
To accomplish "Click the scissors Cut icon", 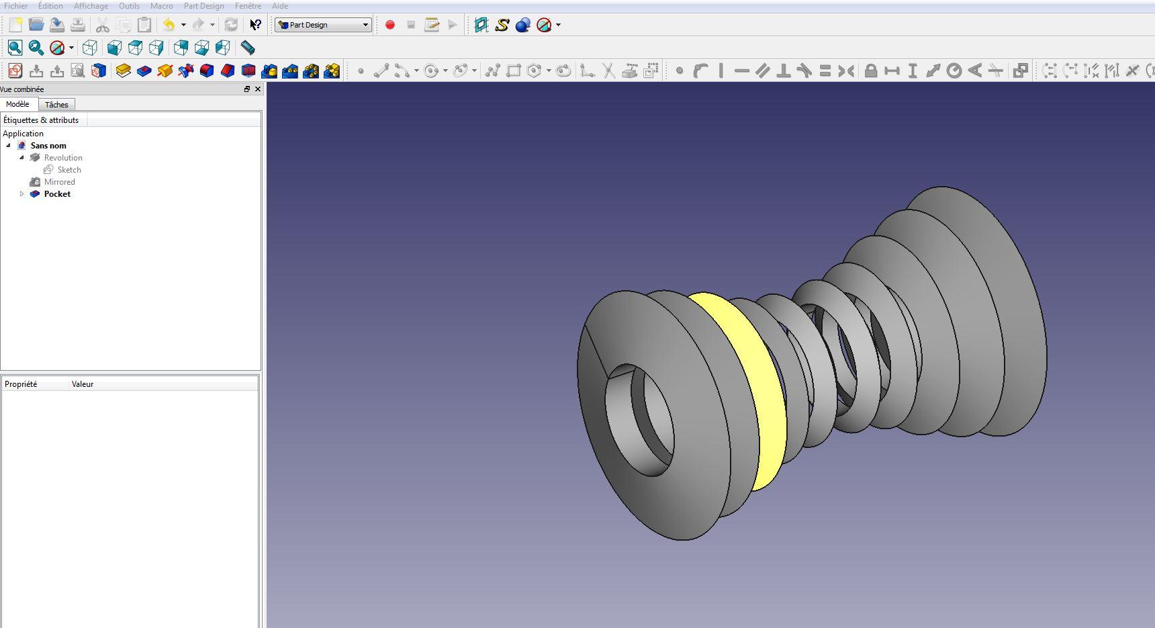I will point(102,25).
